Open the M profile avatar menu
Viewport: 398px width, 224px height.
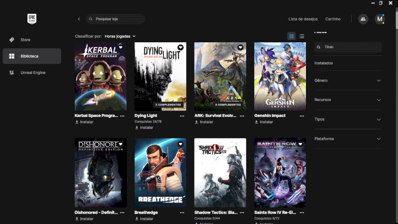(380, 19)
